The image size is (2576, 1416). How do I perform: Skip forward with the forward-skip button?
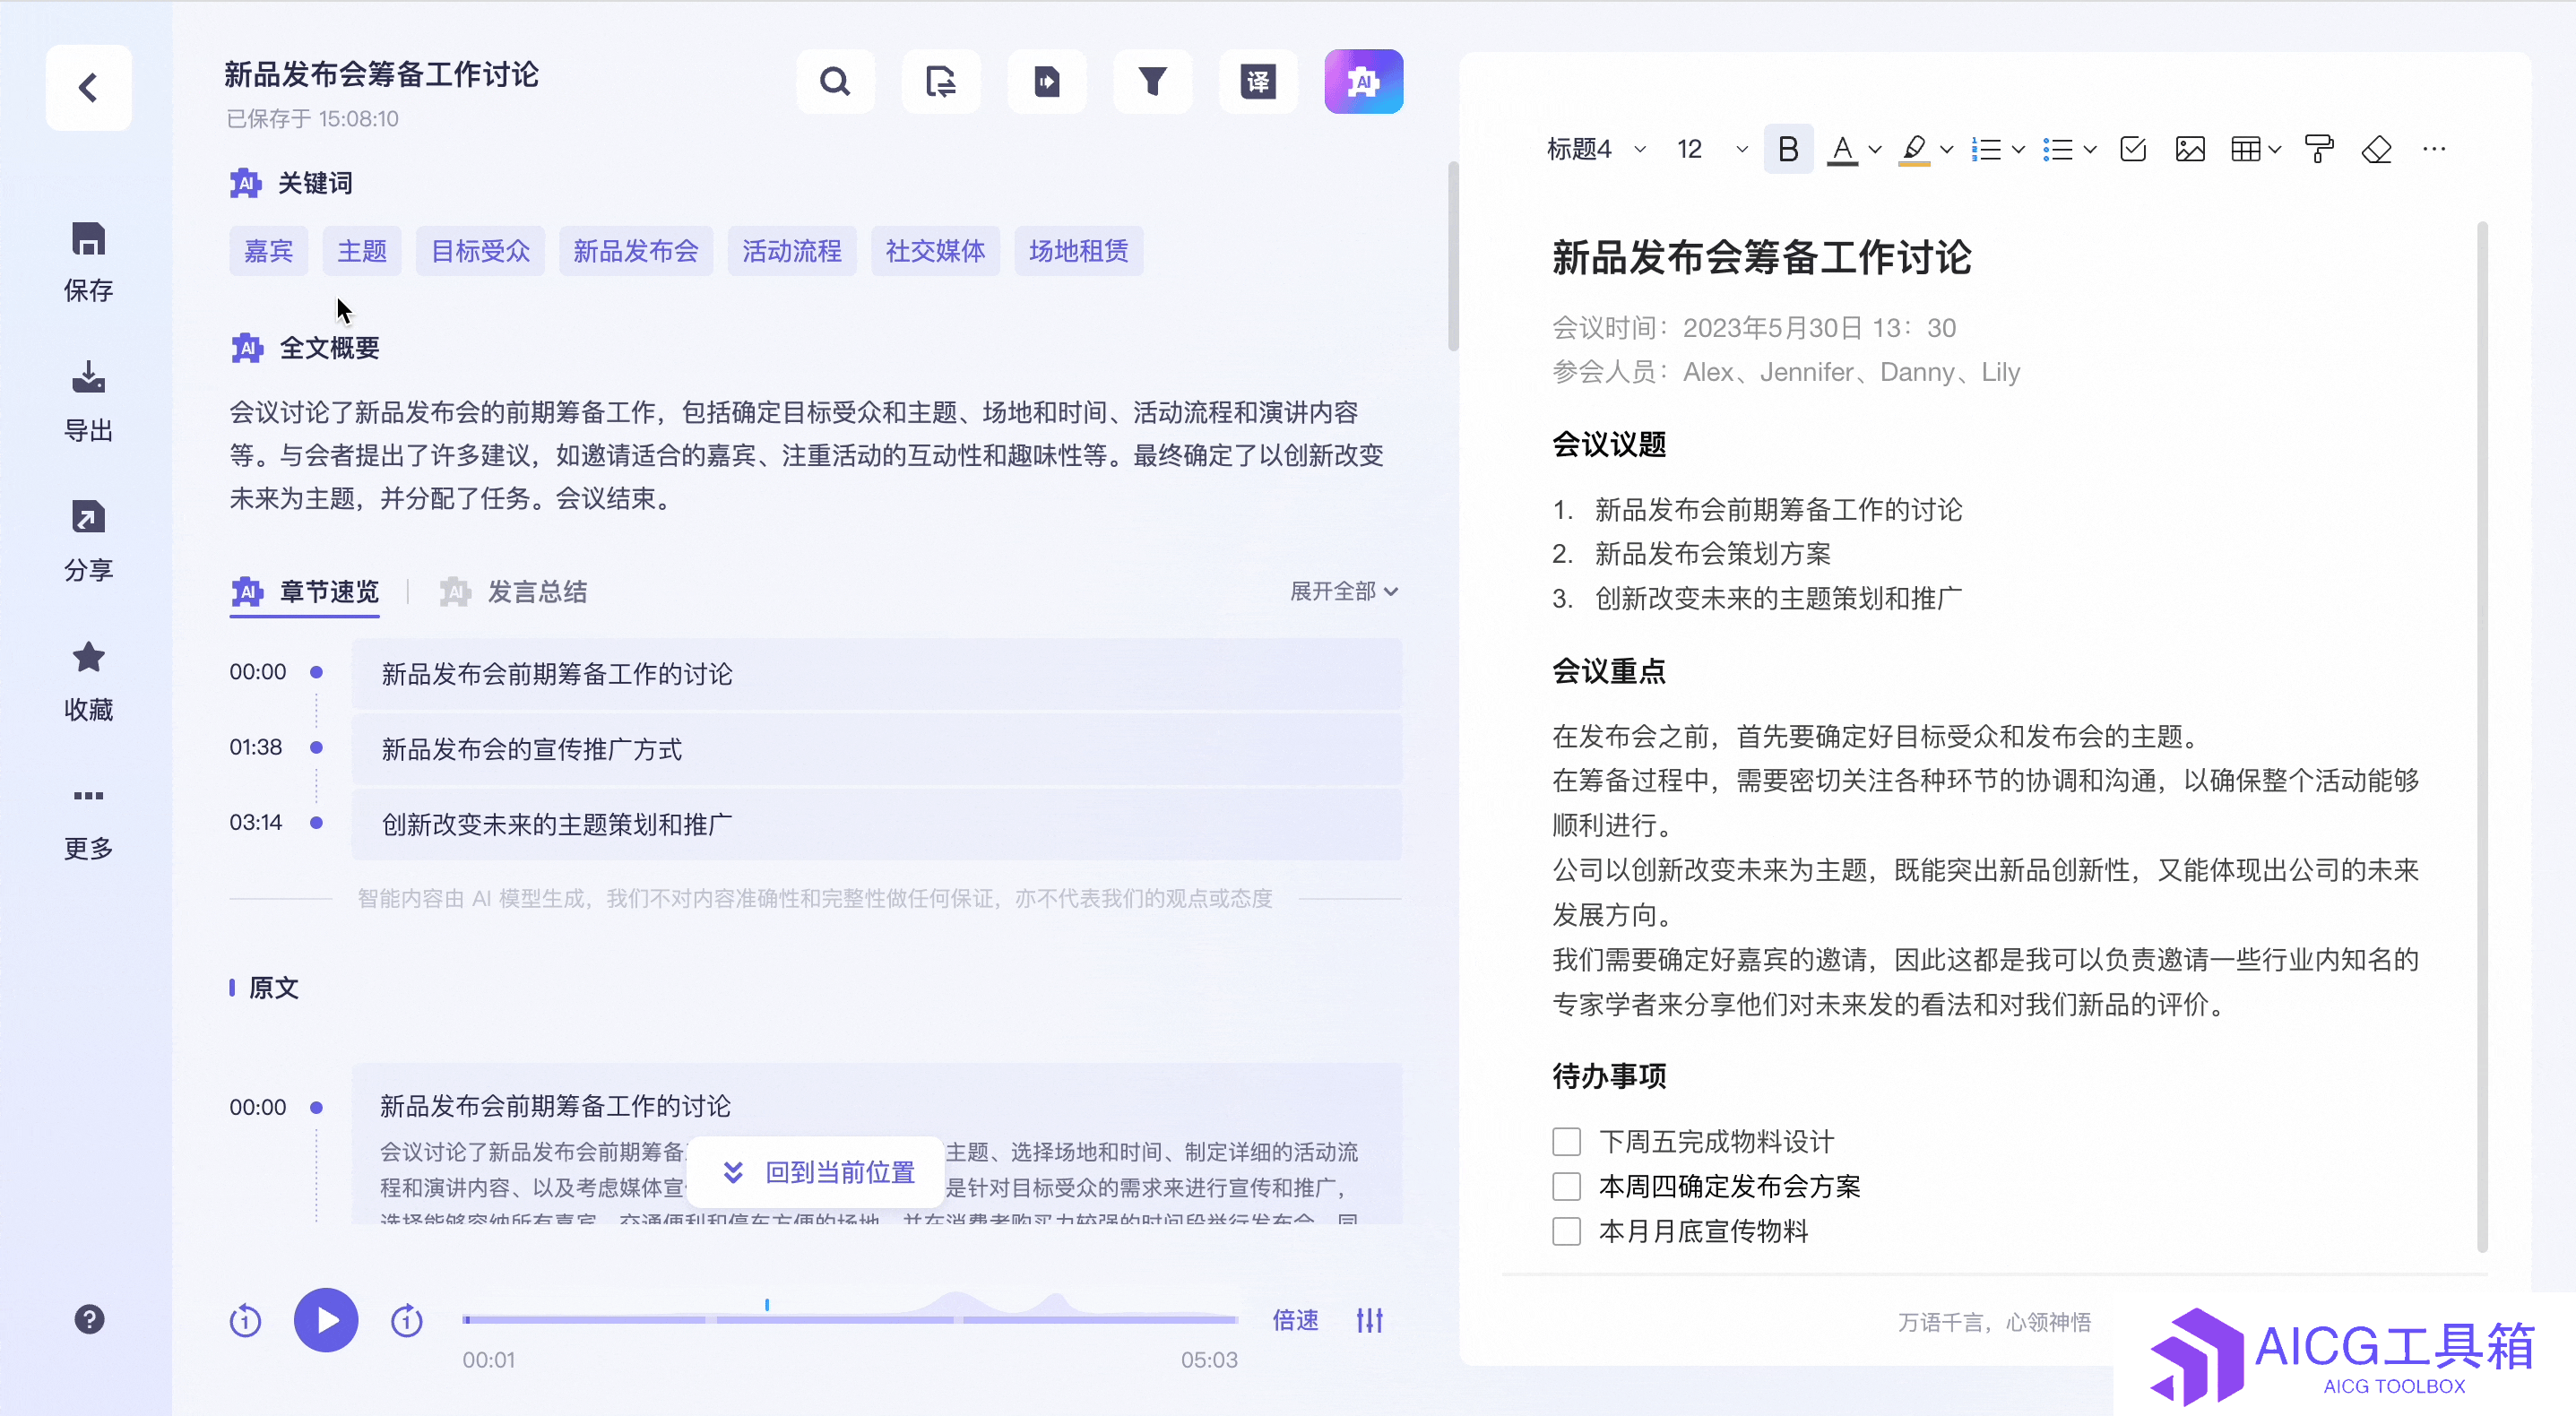click(x=406, y=1321)
